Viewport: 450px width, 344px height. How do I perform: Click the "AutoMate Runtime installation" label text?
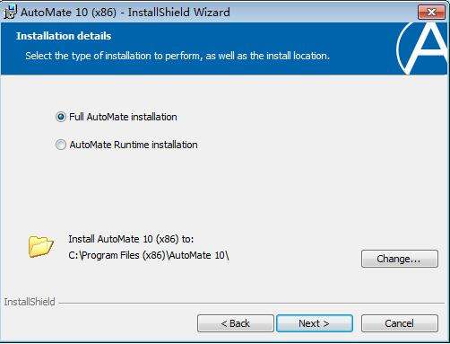coord(134,145)
